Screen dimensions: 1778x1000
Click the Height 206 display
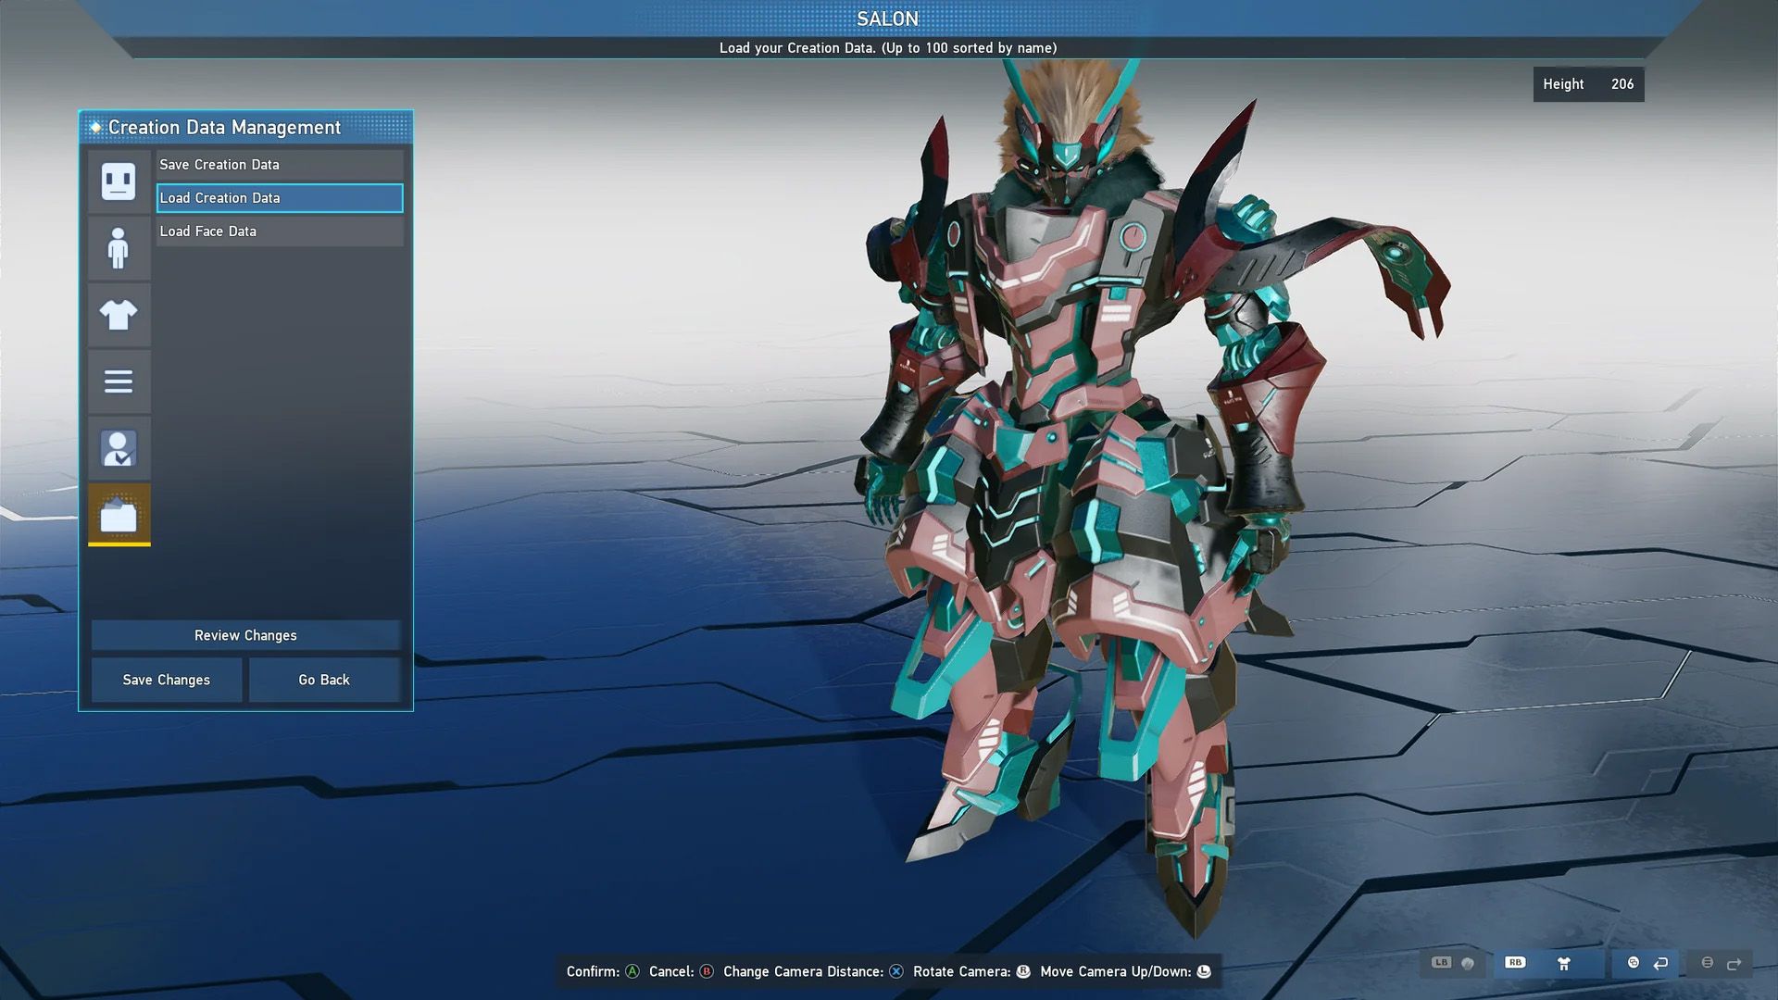pyautogui.click(x=1587, y=84)
